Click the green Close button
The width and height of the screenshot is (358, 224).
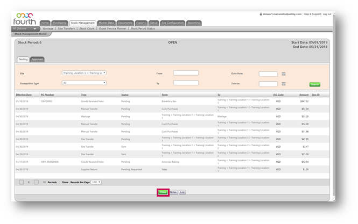163,192
